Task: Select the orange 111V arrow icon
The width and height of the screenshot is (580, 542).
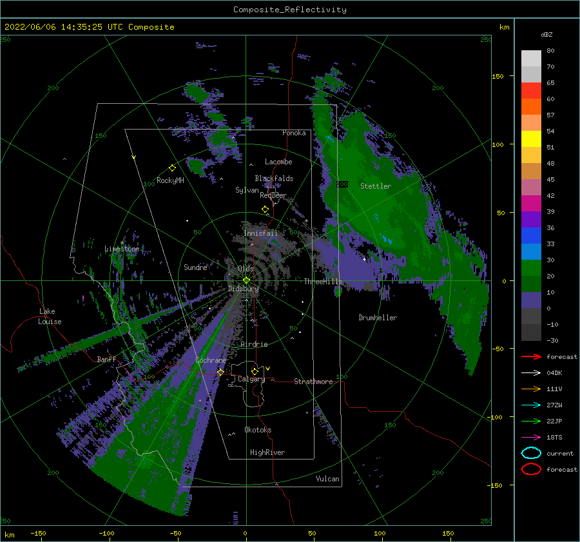Action: (x=531, y=389)
